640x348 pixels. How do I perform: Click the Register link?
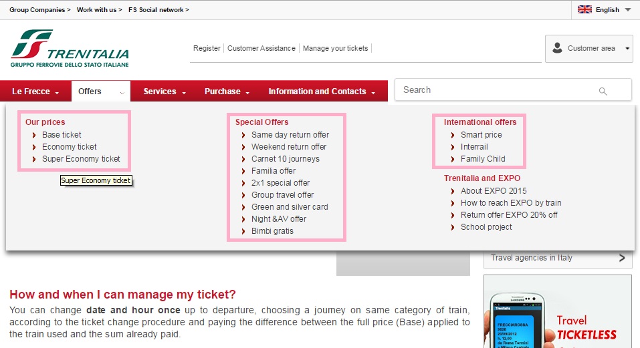pyautogui.click(x=207, y=48)
